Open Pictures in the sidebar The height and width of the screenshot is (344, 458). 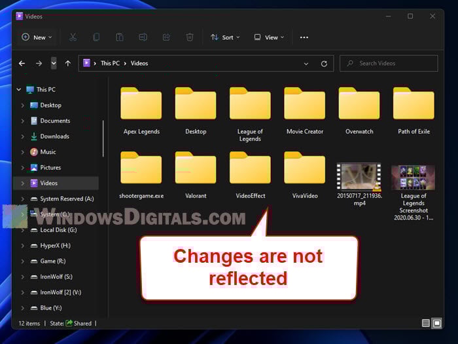click(x=46, y=168)
